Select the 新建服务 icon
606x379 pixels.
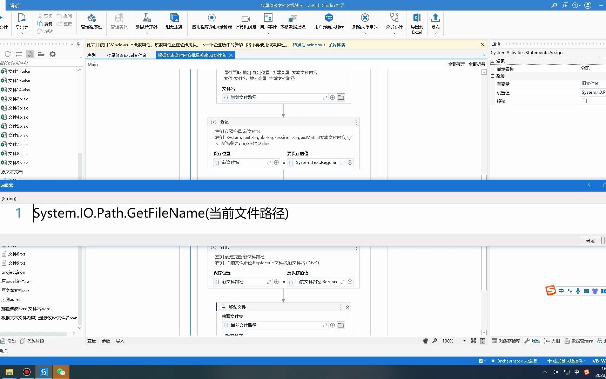[x=174, y=22]
